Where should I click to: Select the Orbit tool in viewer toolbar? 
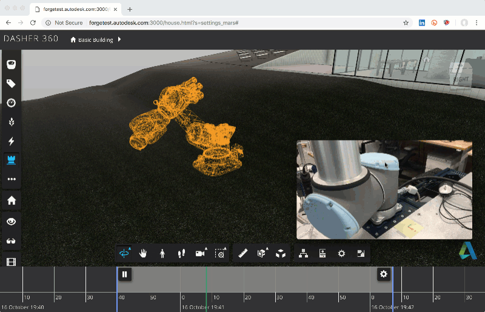pos(125,253)
